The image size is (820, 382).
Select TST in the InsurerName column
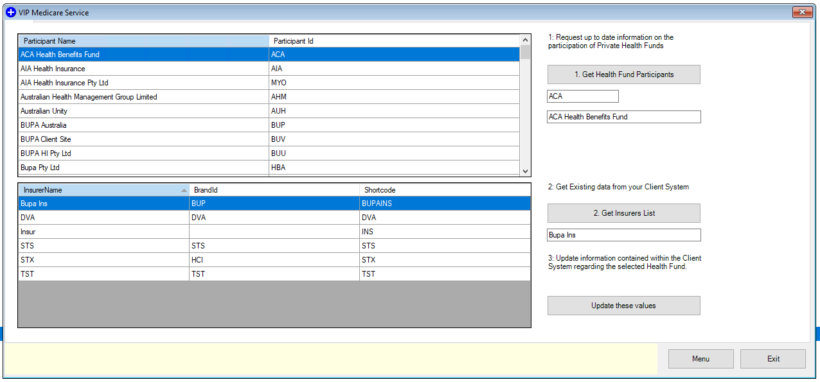point(103,274)
